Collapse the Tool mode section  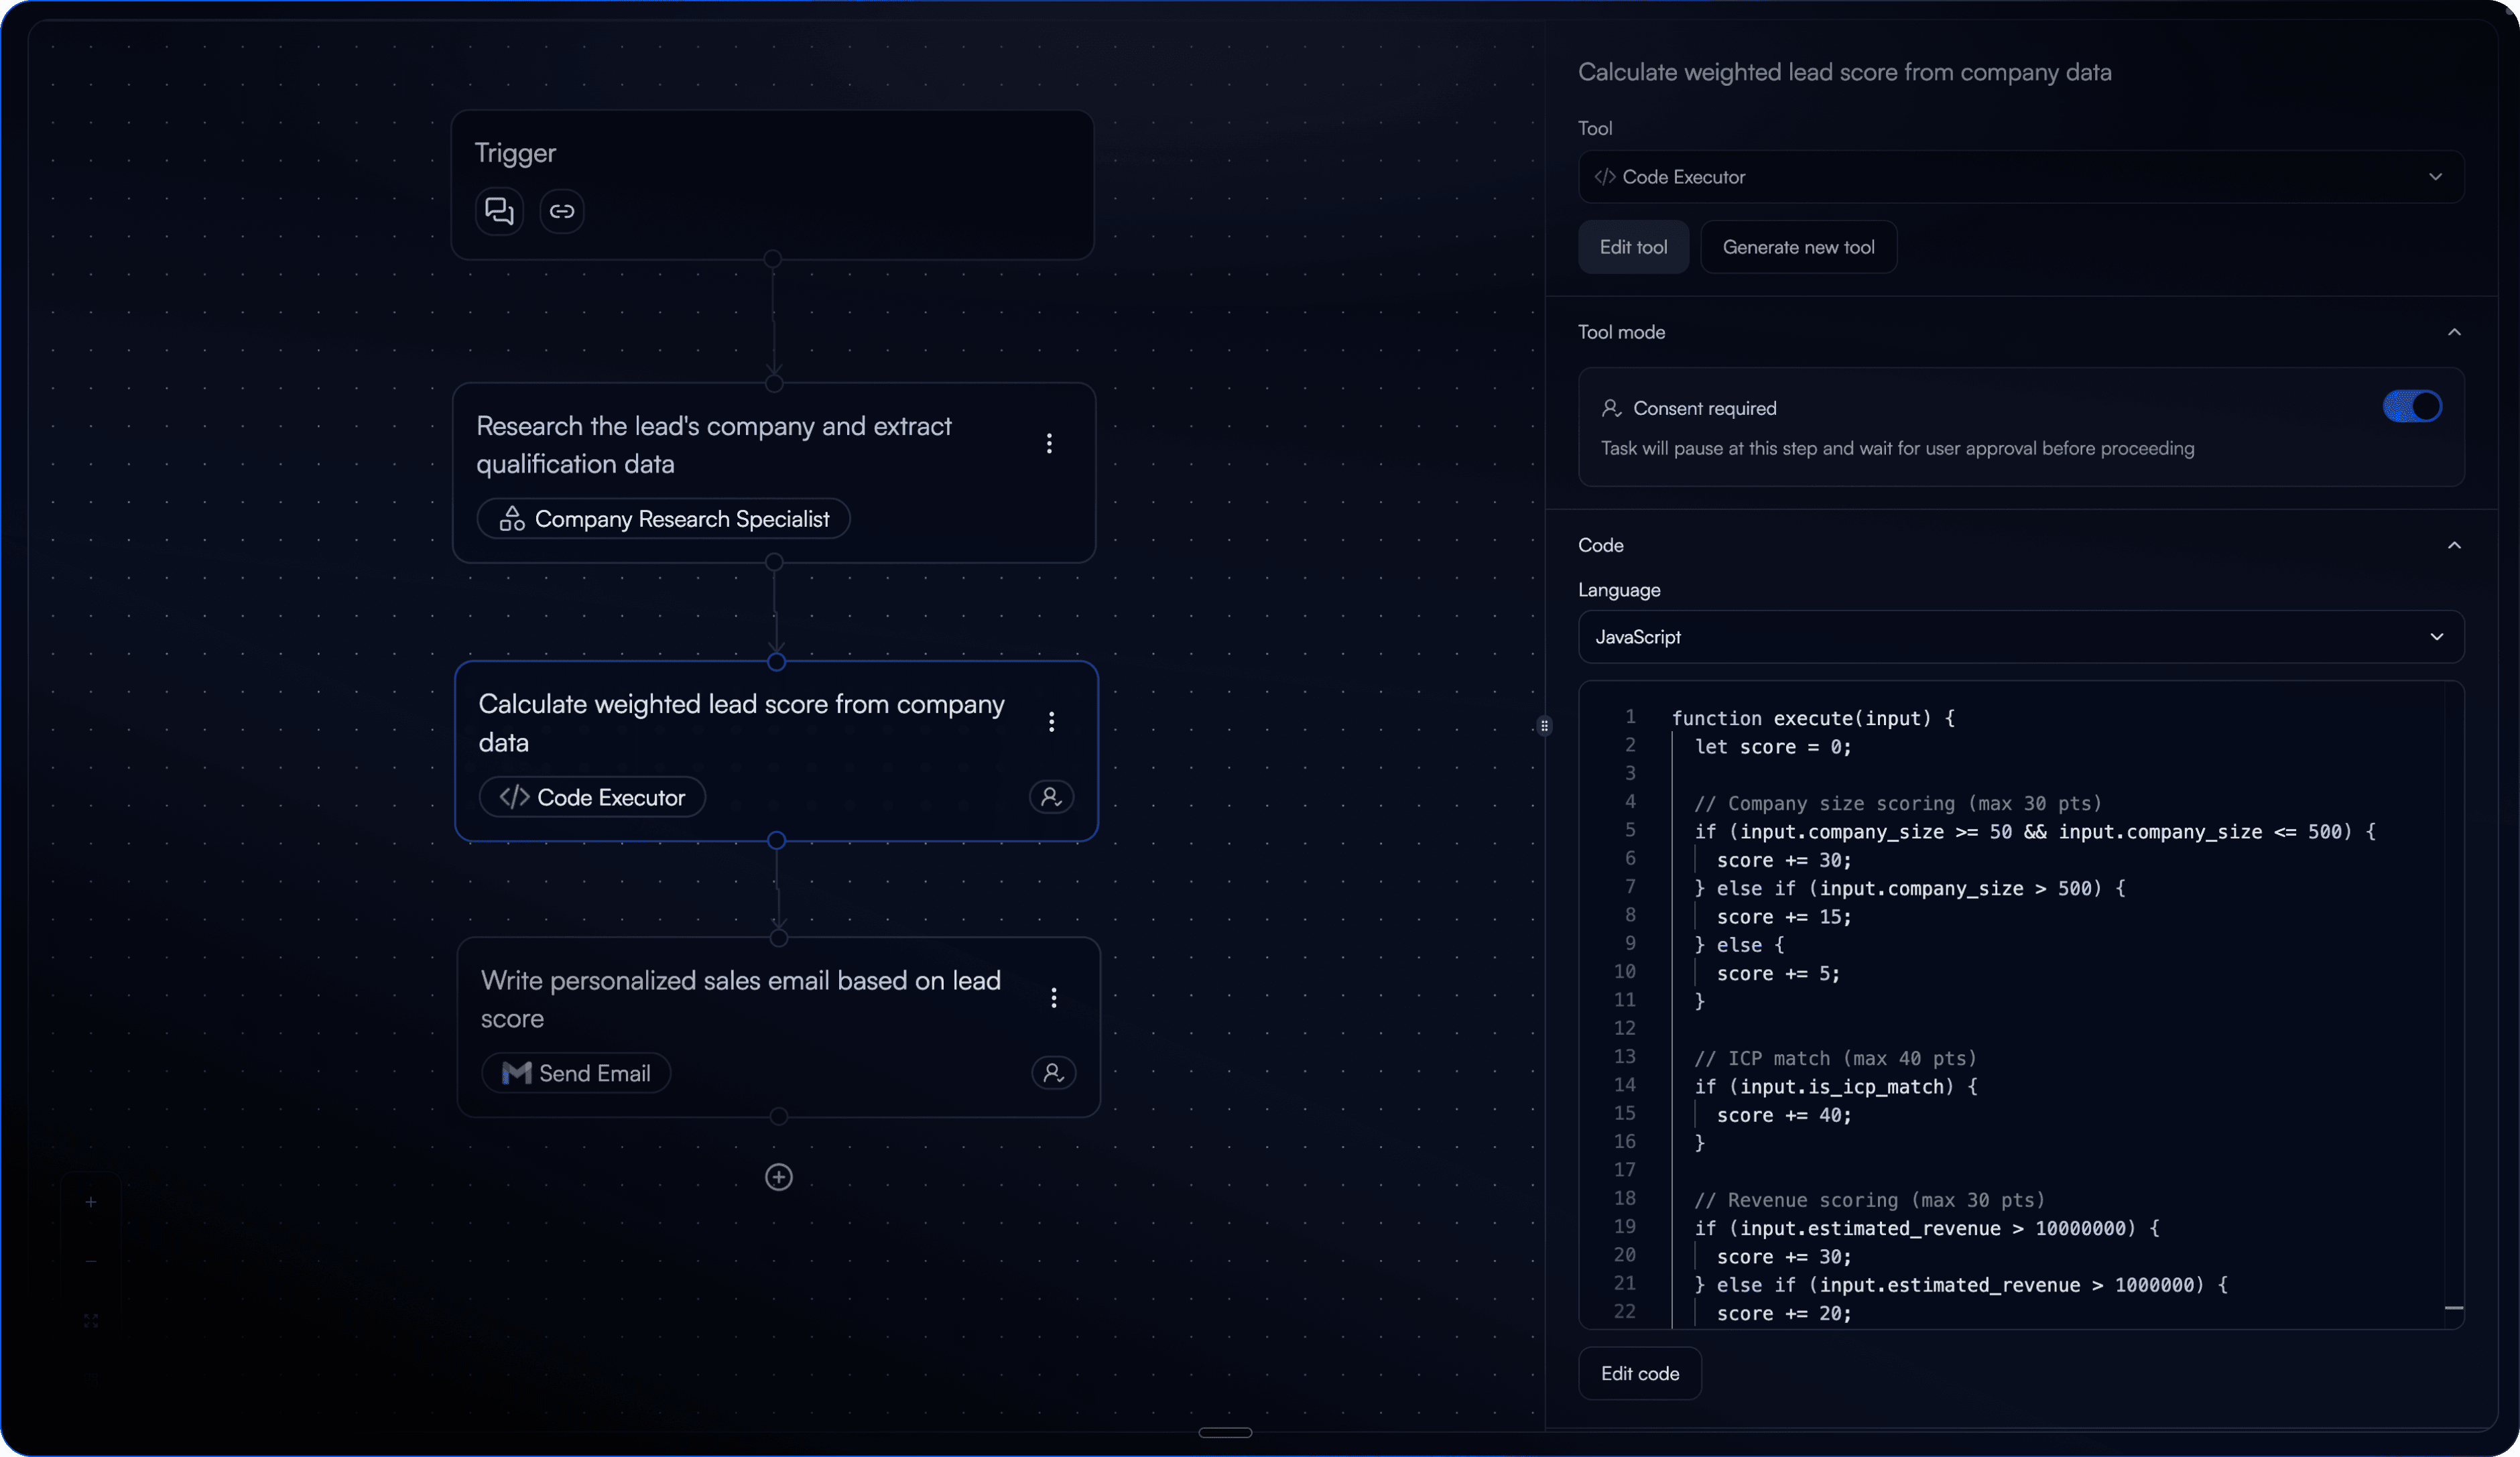pyautogui.click(x=2453, y=332)
